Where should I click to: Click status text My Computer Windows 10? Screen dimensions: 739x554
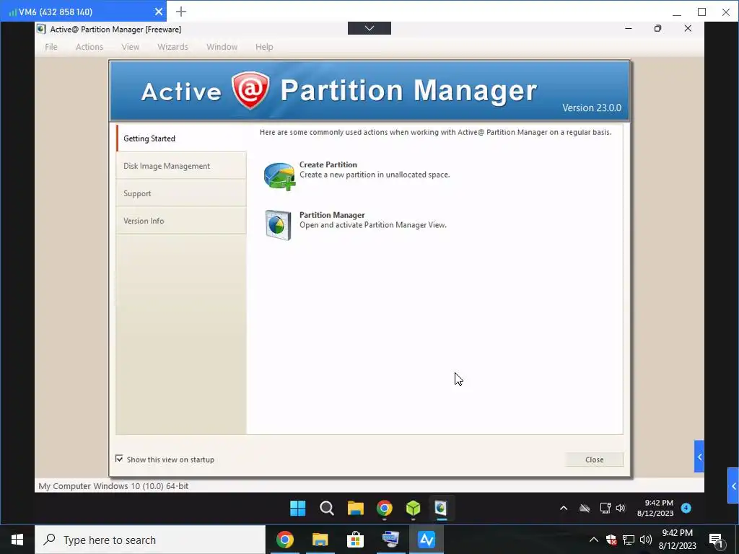(113, 485)
